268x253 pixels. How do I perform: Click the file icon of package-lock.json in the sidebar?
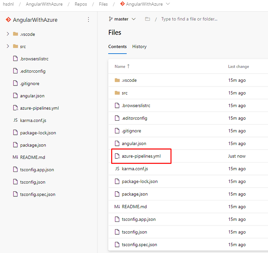[15, 133]
